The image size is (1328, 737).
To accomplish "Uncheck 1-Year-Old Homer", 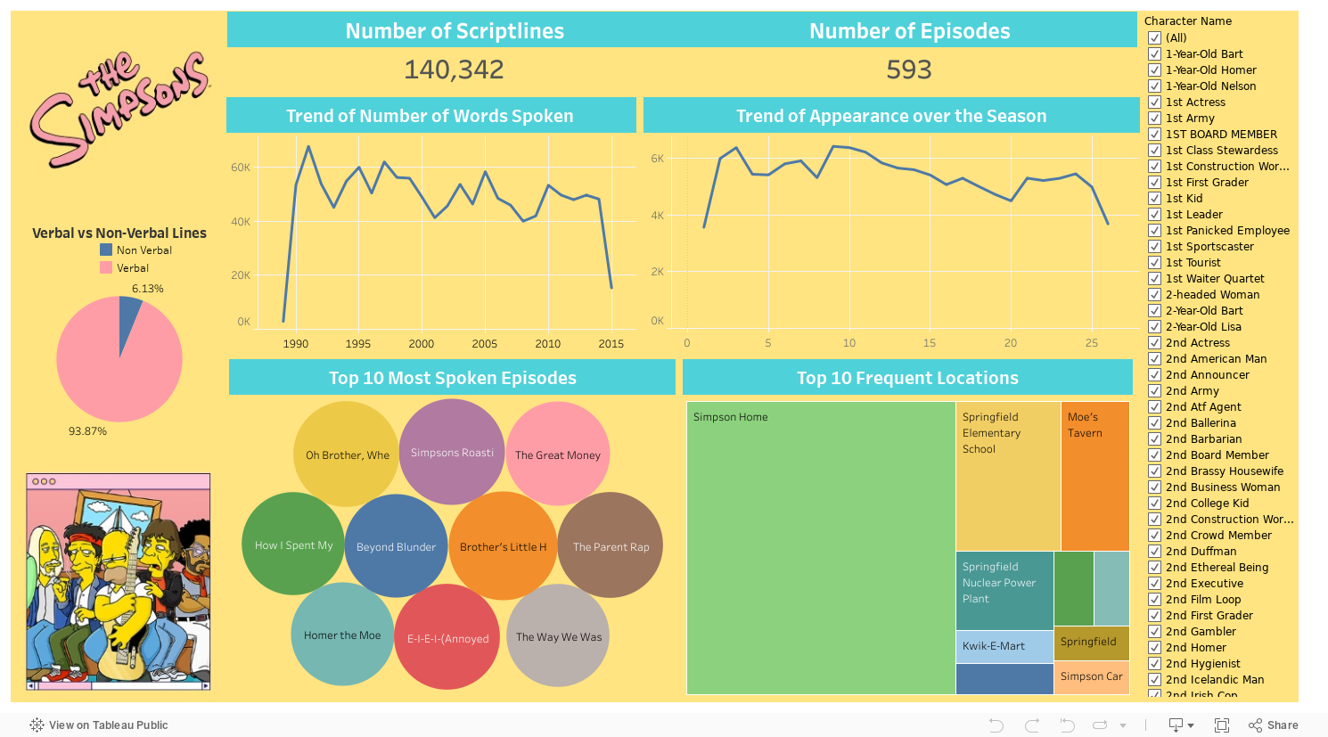I will tap(1154, 70).
